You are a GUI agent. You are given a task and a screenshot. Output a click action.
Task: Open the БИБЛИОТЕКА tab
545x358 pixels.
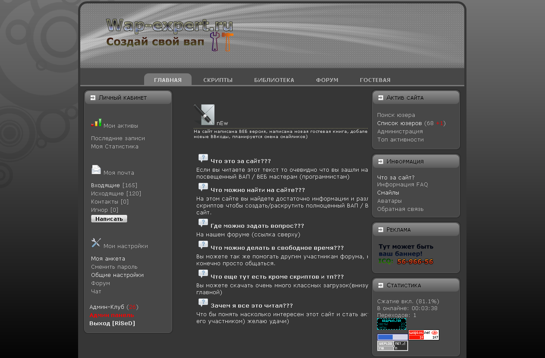pyautogui.click(x=274, y=80)
